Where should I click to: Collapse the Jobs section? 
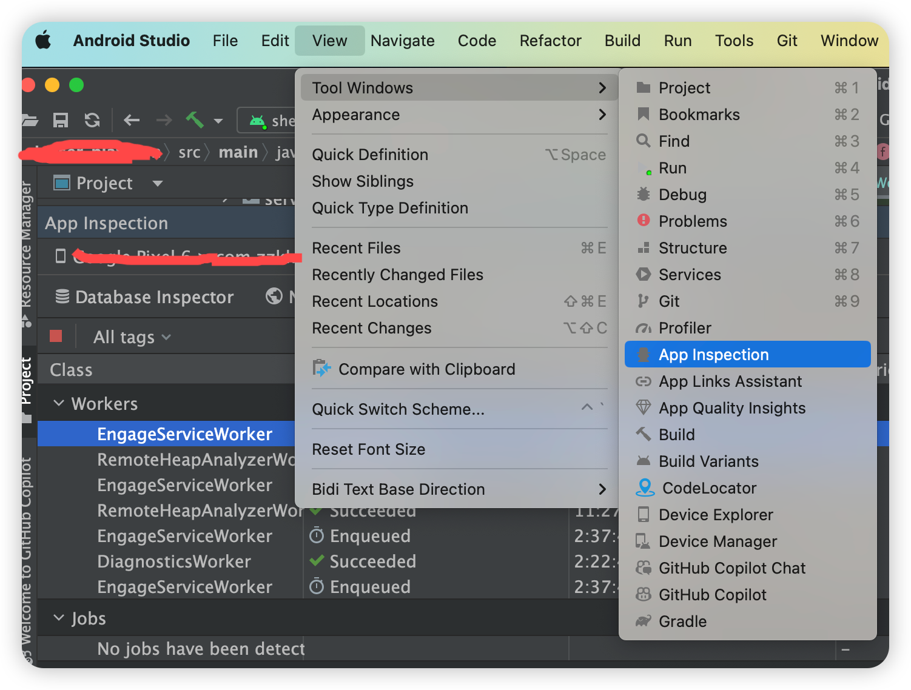tap(59, 618)
